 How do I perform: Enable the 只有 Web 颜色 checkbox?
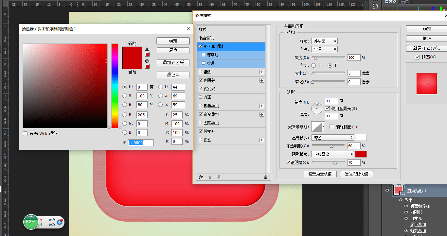(x=26, y=134)
